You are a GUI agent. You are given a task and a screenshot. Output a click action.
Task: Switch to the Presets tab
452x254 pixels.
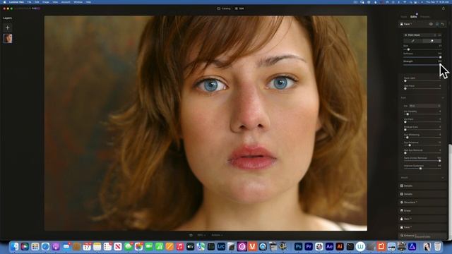(424, 17)
